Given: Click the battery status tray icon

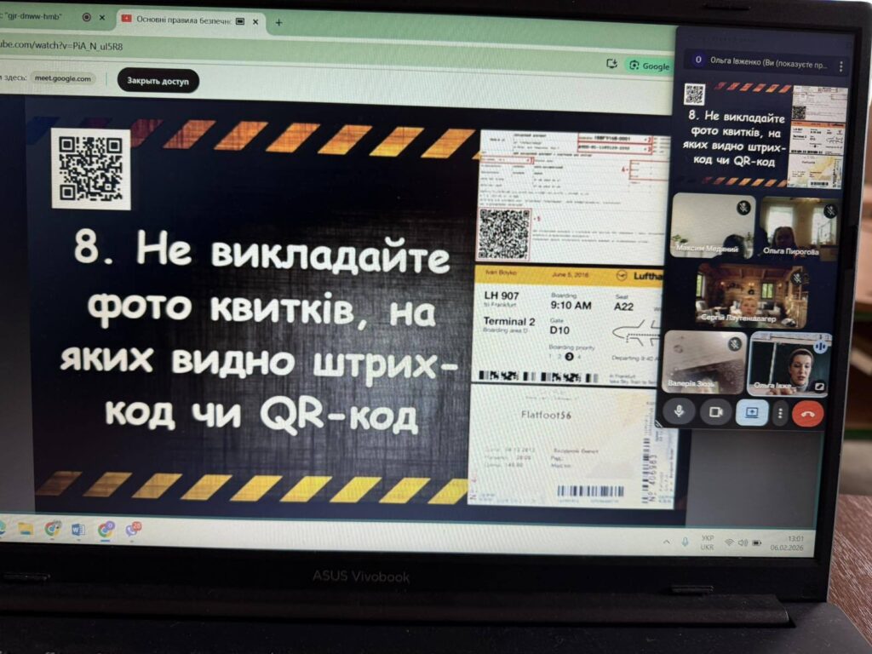Looking at the screenshot, I should (x=757, y=543).
